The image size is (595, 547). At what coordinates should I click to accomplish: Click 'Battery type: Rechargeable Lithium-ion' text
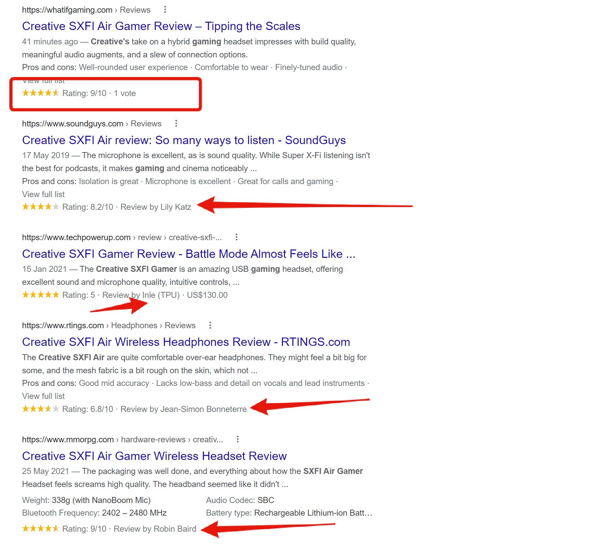(x=289, y=513)
